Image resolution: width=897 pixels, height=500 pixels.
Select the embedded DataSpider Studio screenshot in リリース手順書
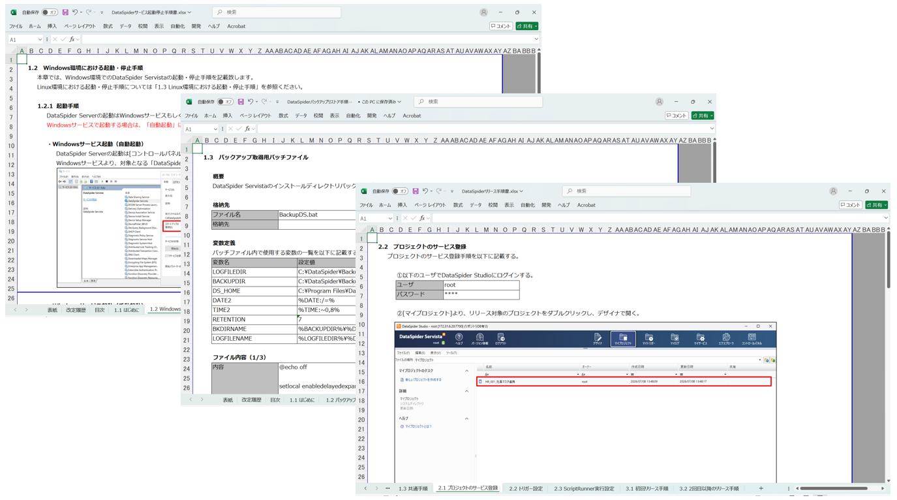pos(586,403)
